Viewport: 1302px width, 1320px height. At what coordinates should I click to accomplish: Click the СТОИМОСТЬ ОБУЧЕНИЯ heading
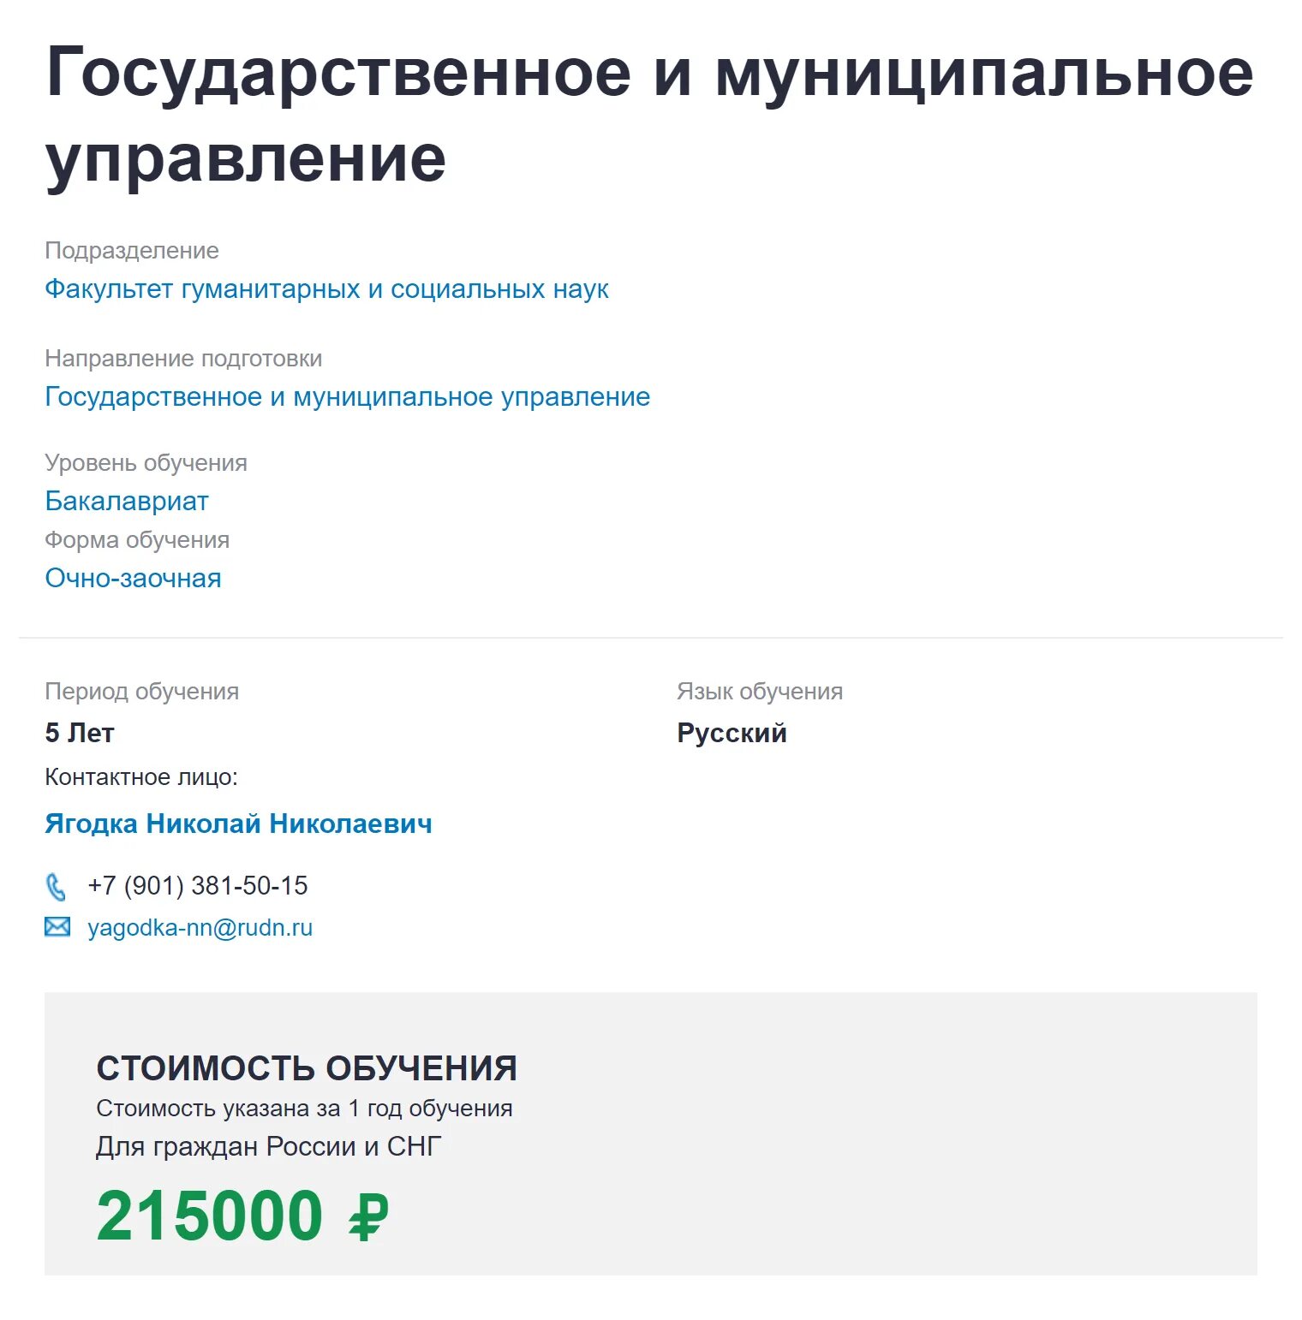[x=307, y=1068]
